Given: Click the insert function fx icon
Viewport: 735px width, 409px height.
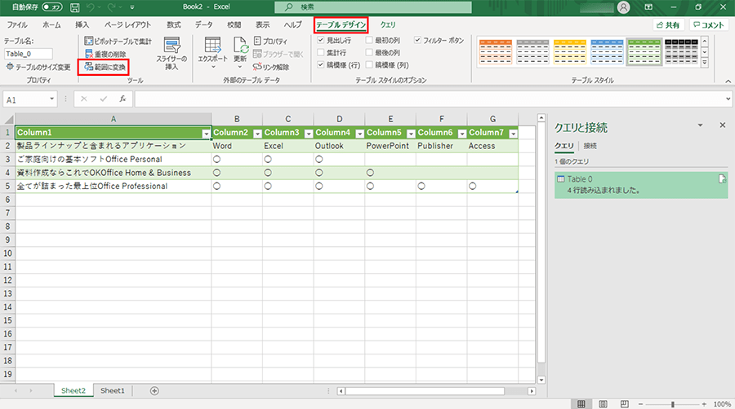Looking at the screenshot, I should (122, 99).
